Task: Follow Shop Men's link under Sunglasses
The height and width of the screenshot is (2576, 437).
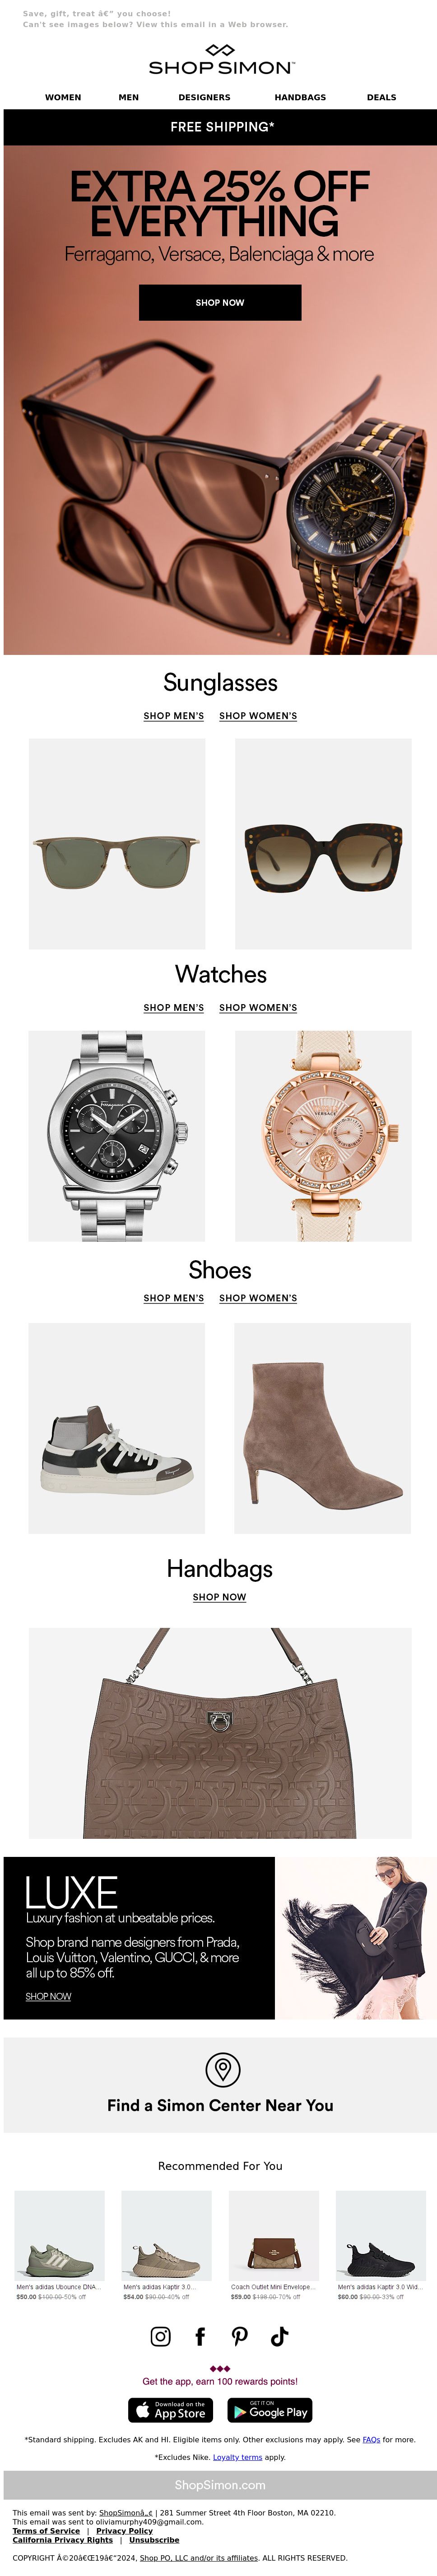Action: 173,716
